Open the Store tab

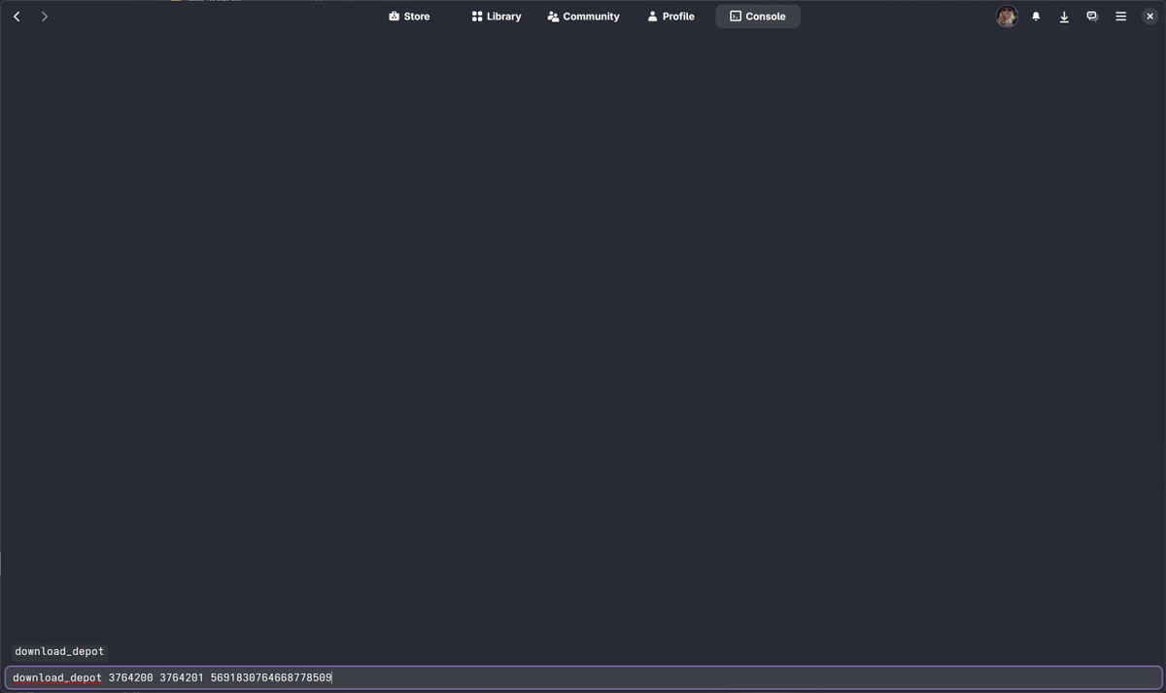click(x=409, y=17)
